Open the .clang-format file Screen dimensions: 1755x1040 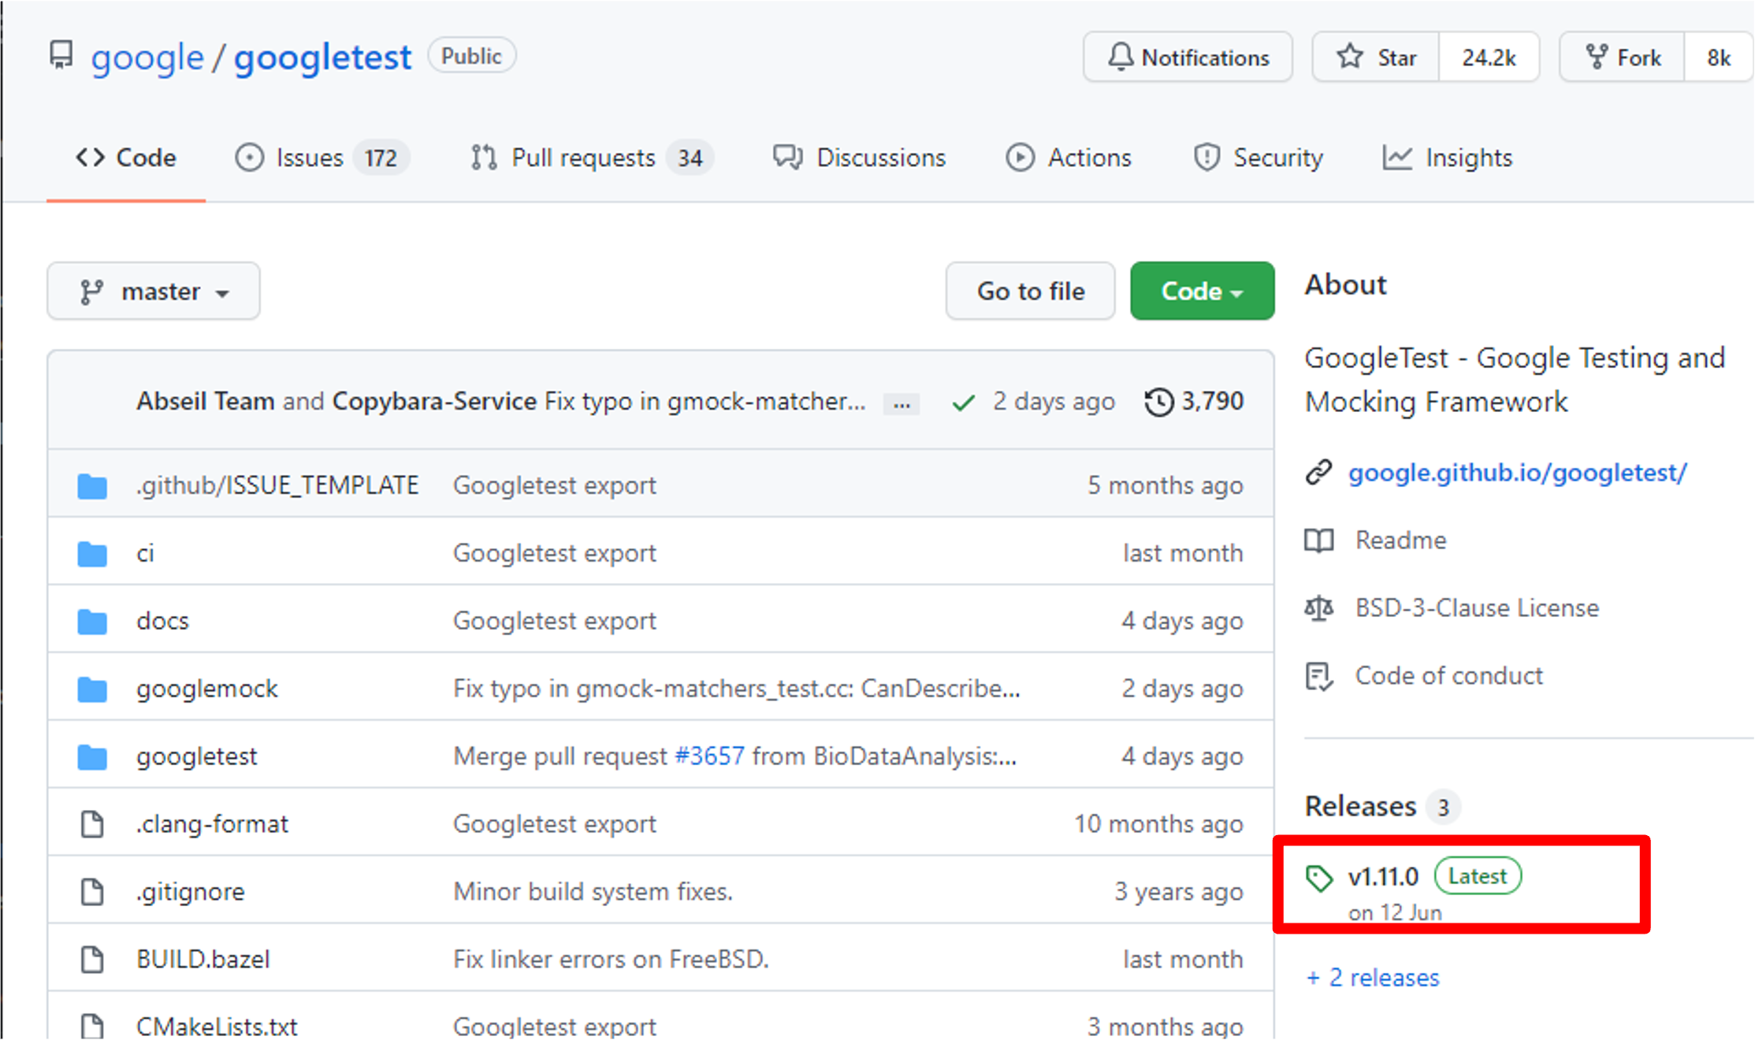(x=213, y=824)
